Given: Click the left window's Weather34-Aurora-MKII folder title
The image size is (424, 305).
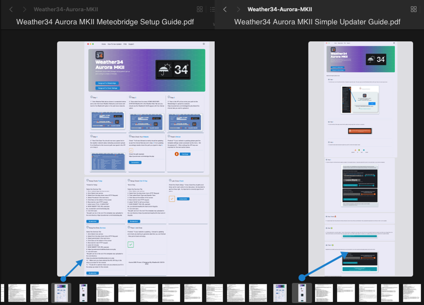Looking at the screenshot, I should coord(66,10).
